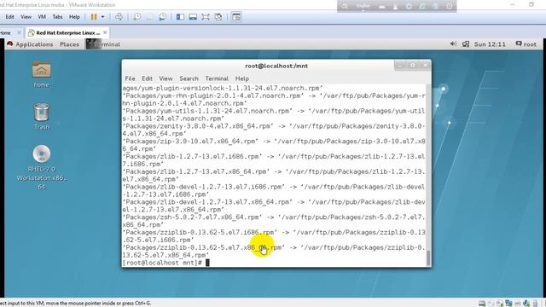Click the terminal vertical scrollbar thumb
Viewport: 546px width, 307px height.
pos(428,258)
